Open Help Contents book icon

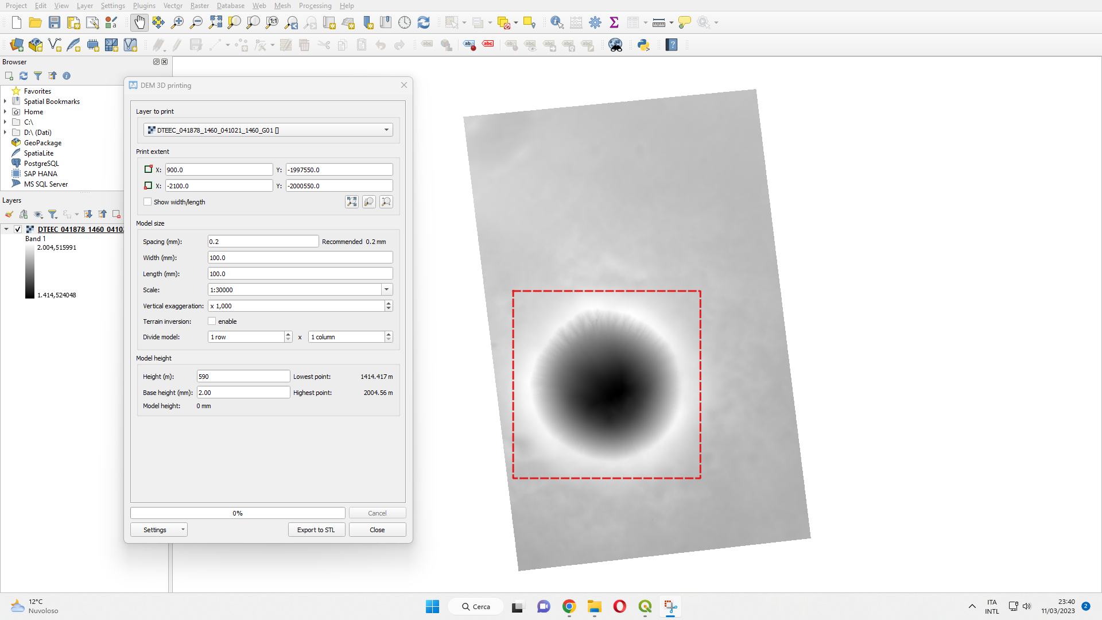click(672, 45)
